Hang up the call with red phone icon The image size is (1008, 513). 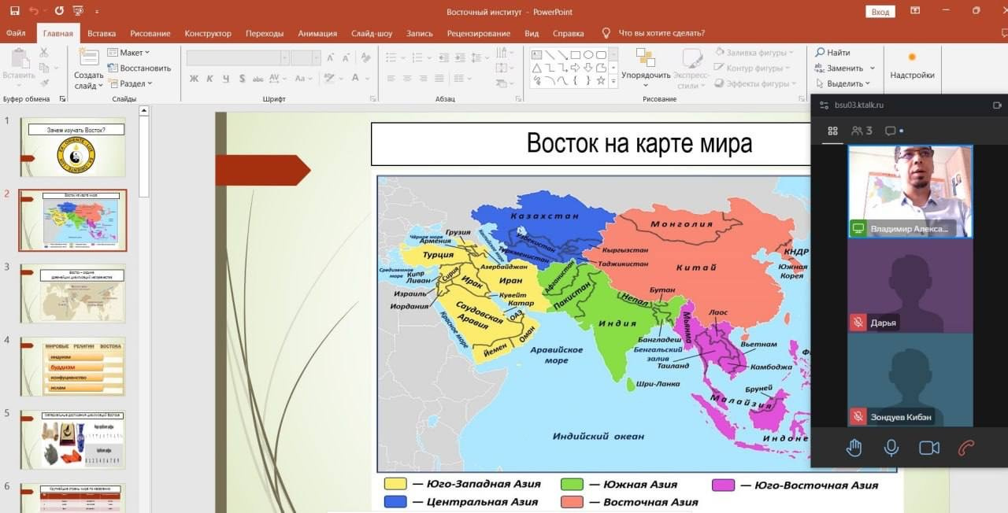pos(966,448)
